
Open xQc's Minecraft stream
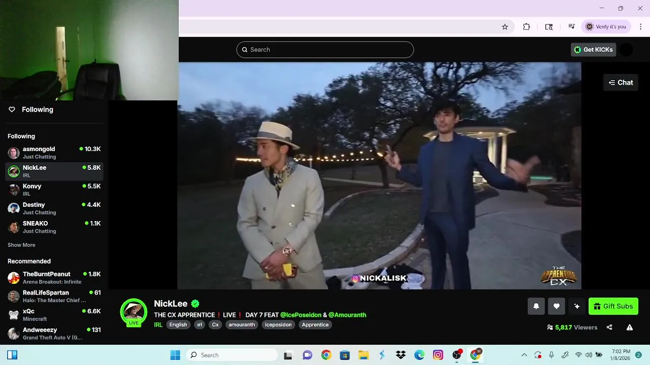(x=54, y=315)
